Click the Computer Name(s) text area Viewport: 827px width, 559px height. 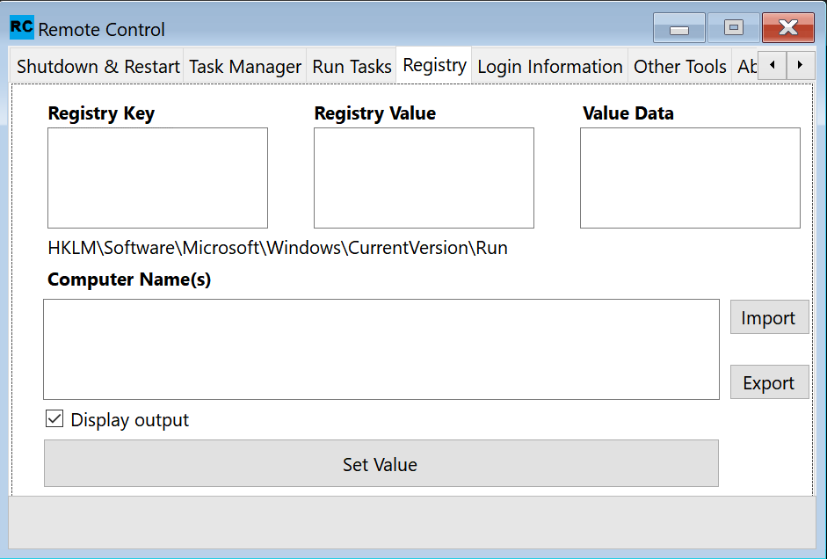pyautogui.click(x=381, y=349)
